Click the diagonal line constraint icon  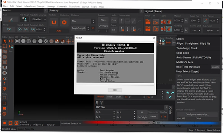click(134, 21)
